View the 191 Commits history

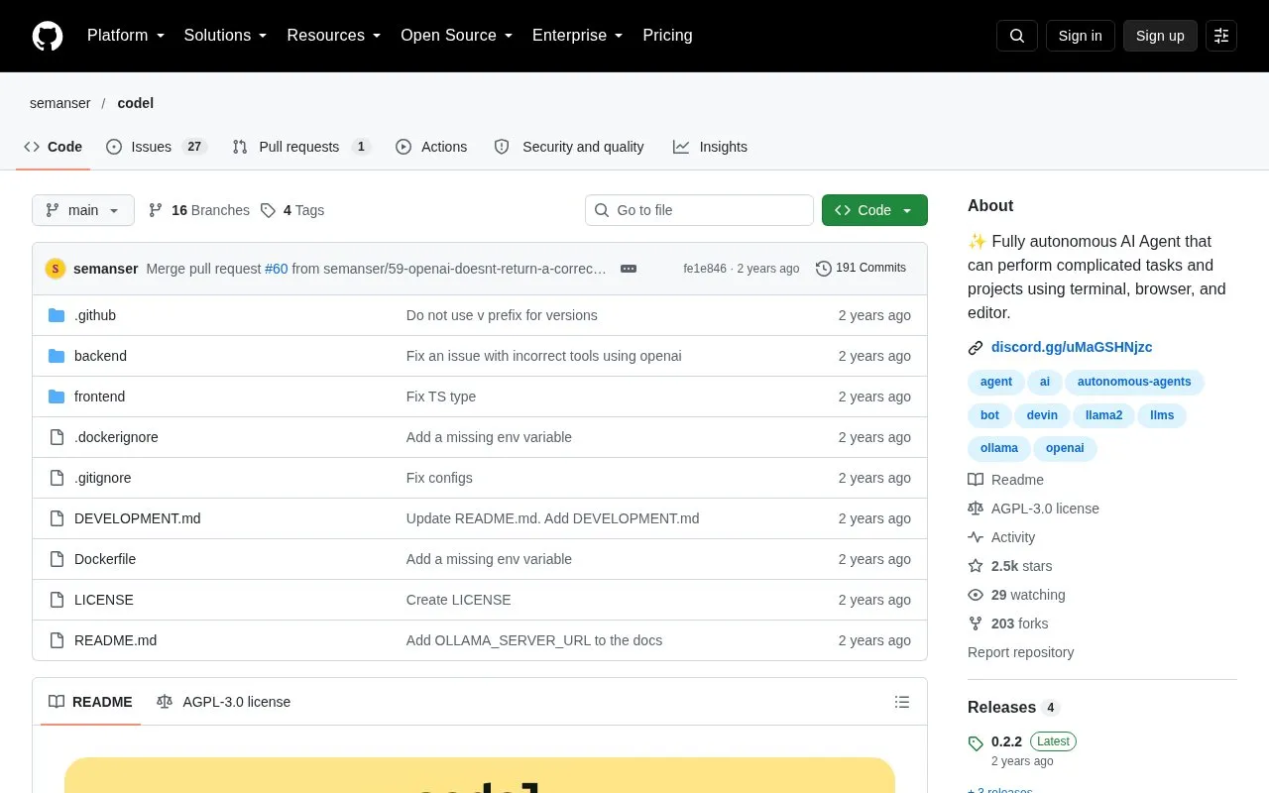point(861,269)
